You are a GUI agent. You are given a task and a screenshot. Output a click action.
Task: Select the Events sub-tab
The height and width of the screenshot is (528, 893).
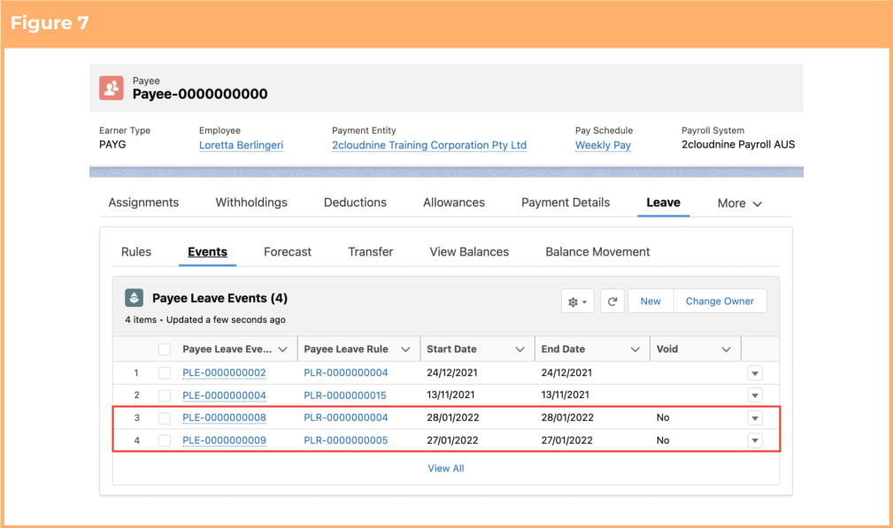pyautogui.click(x=207, y=252)
